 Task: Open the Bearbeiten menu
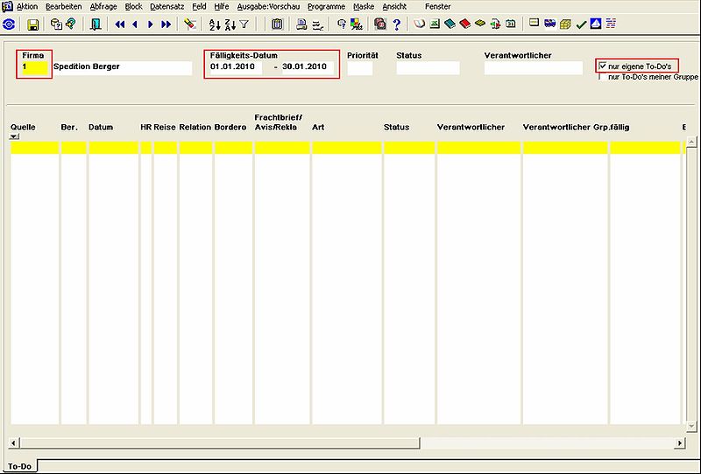point(63,7)
